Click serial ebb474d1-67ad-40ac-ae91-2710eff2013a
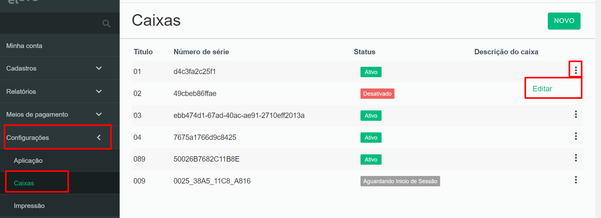The height and width of the screenshot is (218, 601). tap(239, 115)
